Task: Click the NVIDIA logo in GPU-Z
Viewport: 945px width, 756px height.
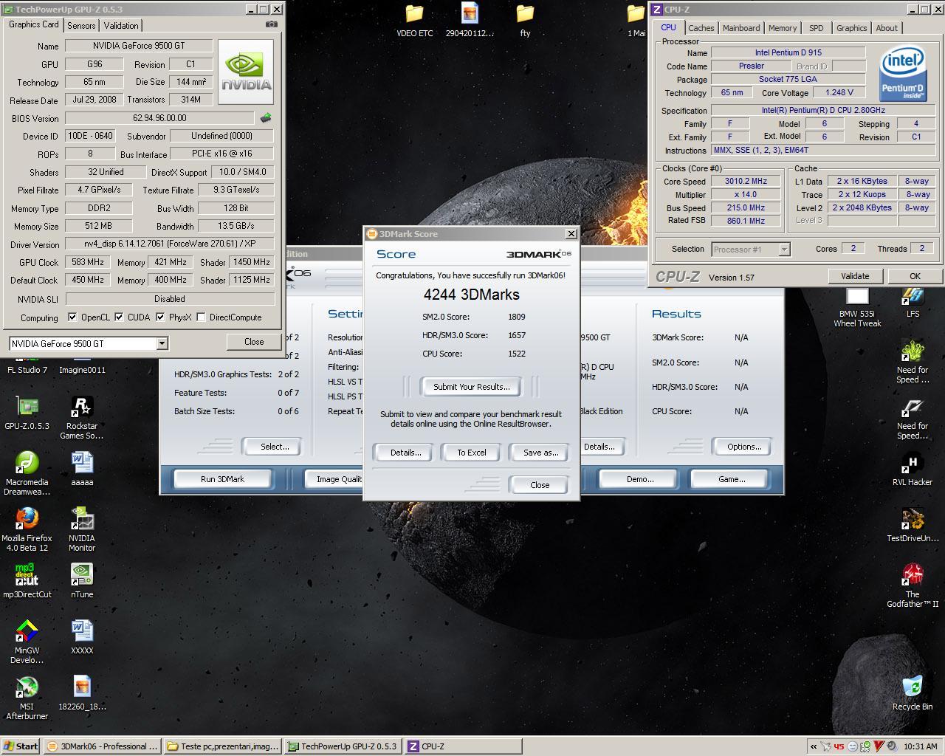Action: (246, 72)
